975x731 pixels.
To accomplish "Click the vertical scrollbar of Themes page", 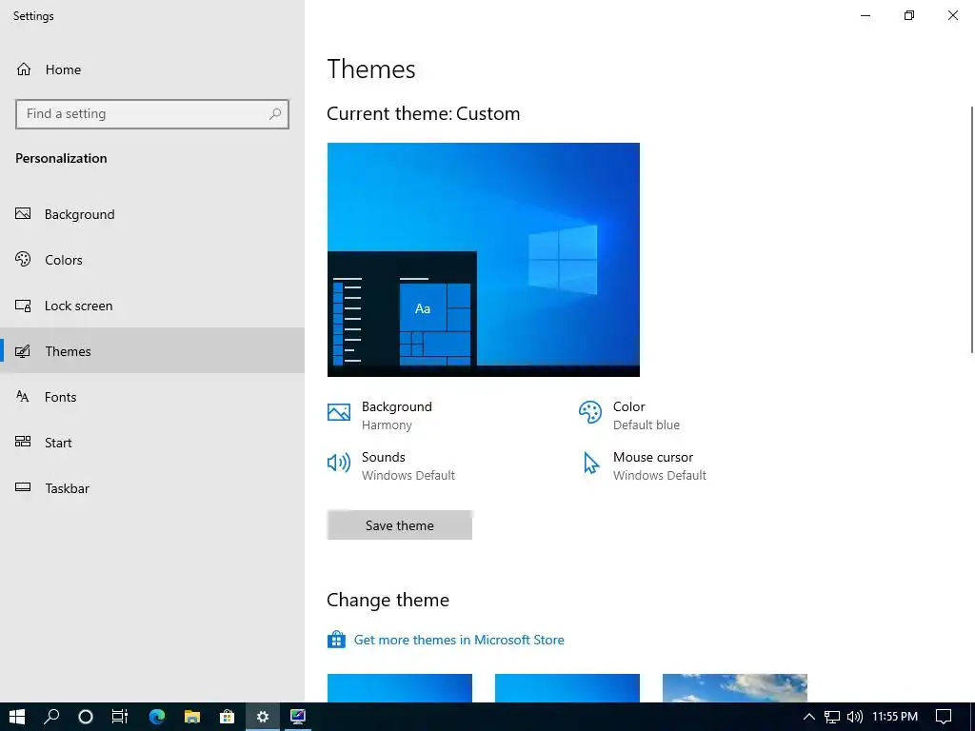I will 972,230.
